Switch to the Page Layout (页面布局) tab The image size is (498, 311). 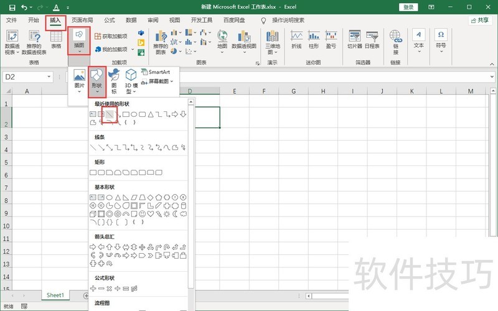click(x=82, y=21)
